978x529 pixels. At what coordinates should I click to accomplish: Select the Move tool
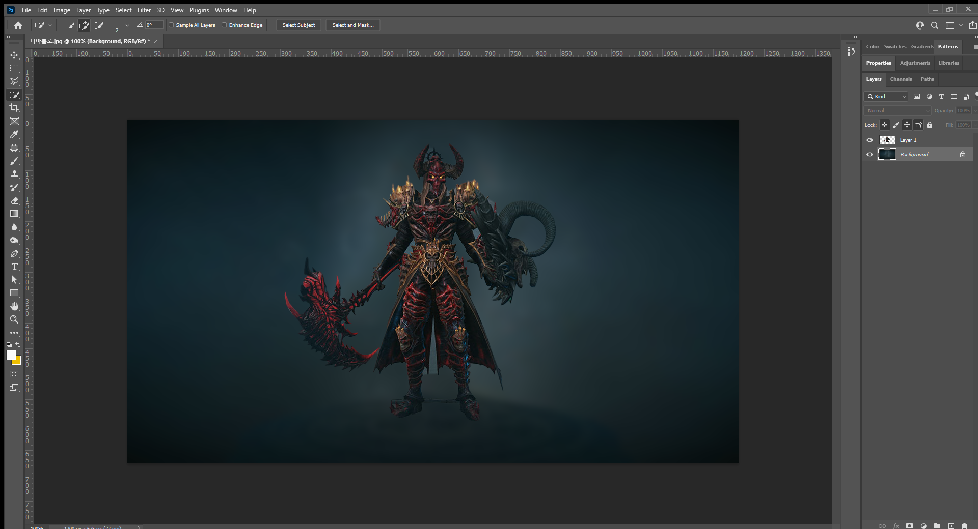[x=14, y=55]
